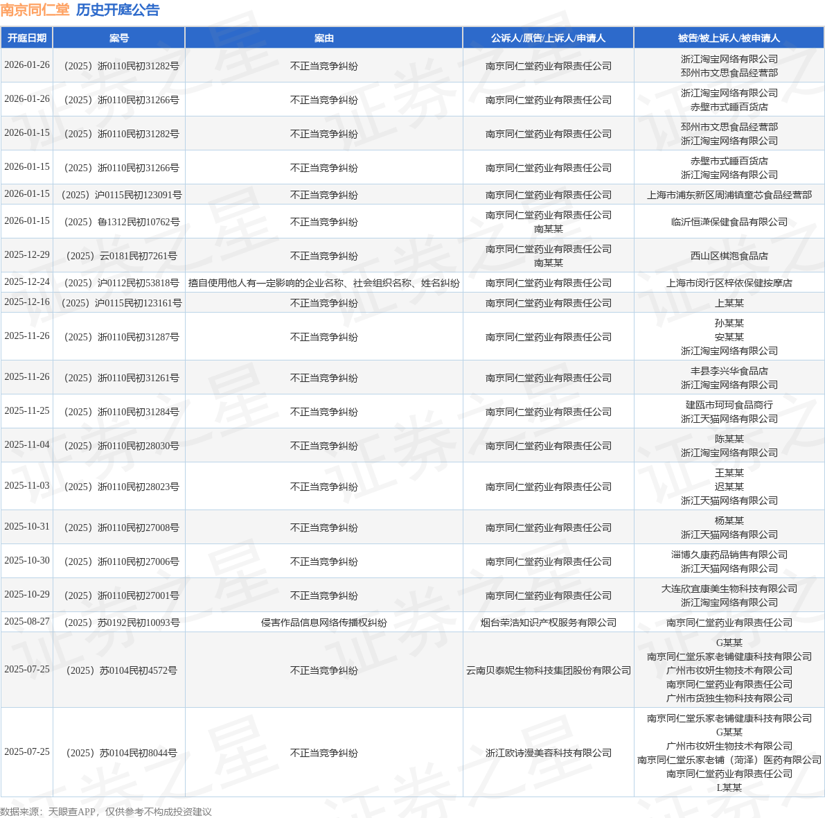Select the 案号 column header
The width and height of the screenshot is (825, 818).
[x=119, y=38]
